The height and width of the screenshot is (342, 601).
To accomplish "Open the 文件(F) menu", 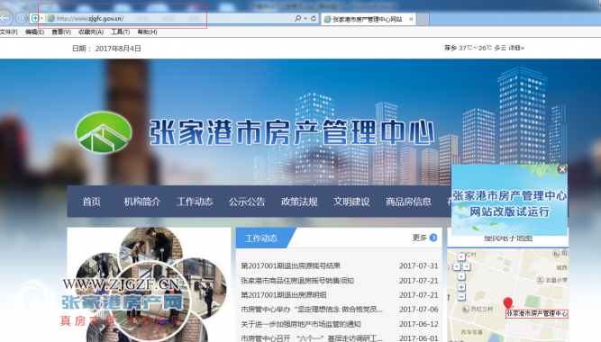I will tap(8, 31).
